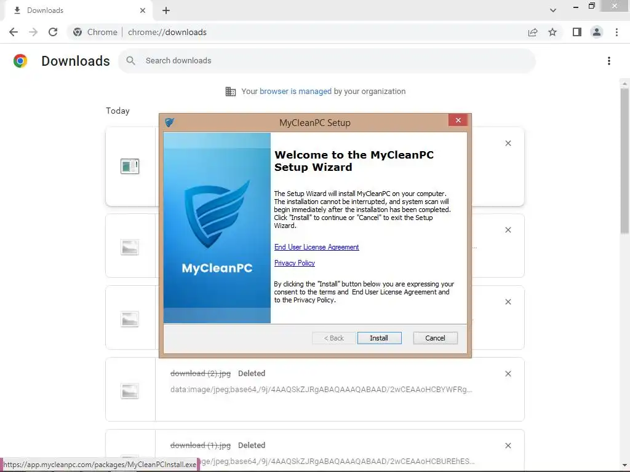630x472 pixels.
Task: Cancel the MyCleanPC Setup wizard
Action: coord(435,338)
